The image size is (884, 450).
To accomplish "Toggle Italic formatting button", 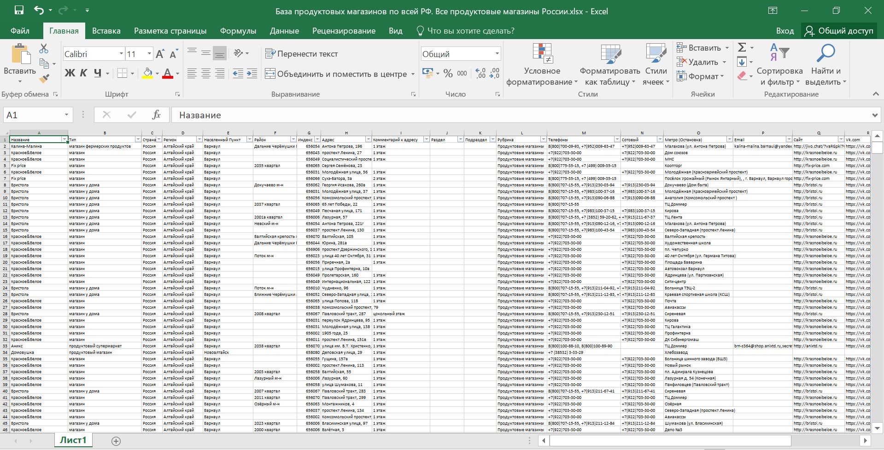I will pyautogui.click(x=83, y=73).
